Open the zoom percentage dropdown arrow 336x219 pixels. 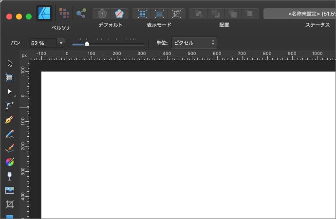61,43
